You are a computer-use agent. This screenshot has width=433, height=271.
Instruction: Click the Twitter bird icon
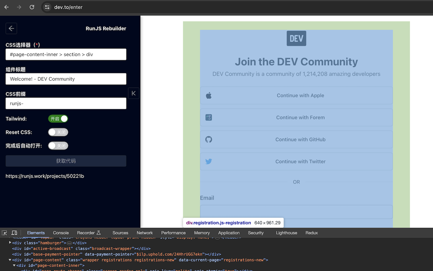(x=209, y=162)
